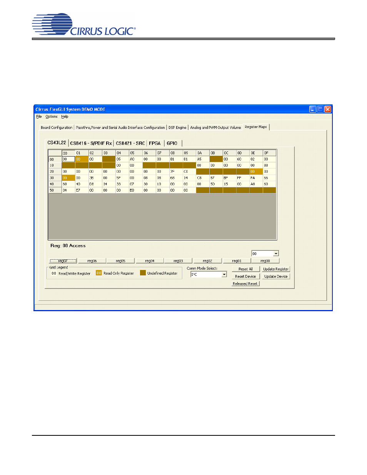367x475 pixels.
Task: Switch to the Board Configuration tab
Action: pyautogui.click(x=57, y=127)
